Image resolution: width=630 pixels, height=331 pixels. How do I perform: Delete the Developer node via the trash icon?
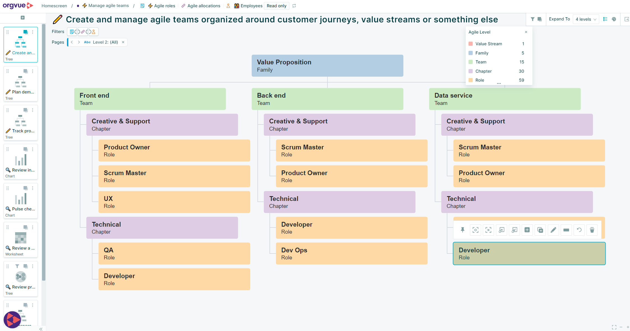click(592, 230)
